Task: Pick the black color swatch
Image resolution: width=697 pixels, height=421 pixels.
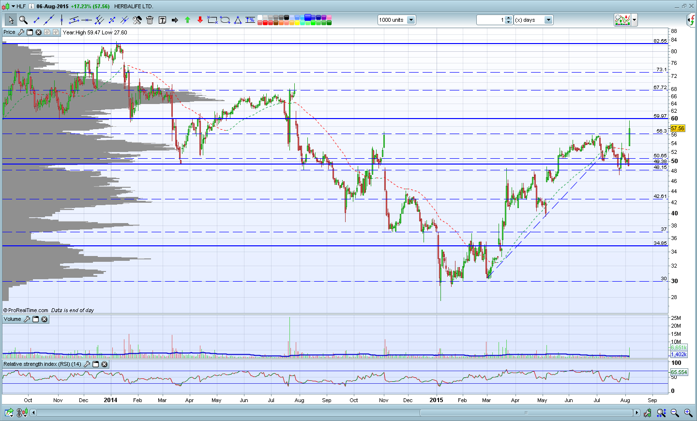Action: coord(287,17)
